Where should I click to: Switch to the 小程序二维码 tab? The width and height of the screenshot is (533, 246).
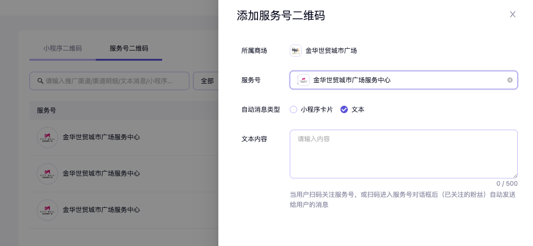[x=63, y=48]
